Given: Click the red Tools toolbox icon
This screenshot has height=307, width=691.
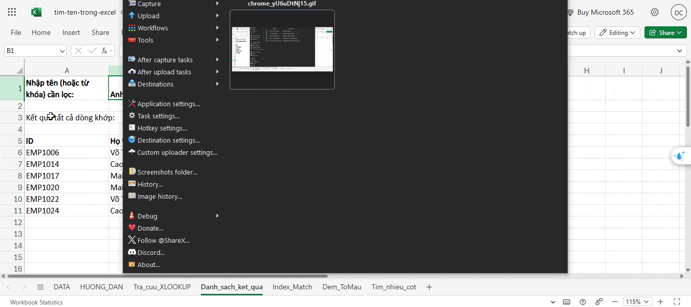Looking at the screenshot, I should [132, 40].
